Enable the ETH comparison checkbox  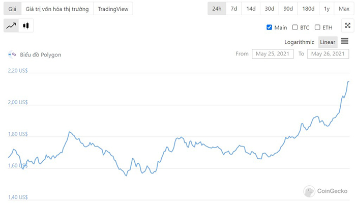tap(317, 27)
